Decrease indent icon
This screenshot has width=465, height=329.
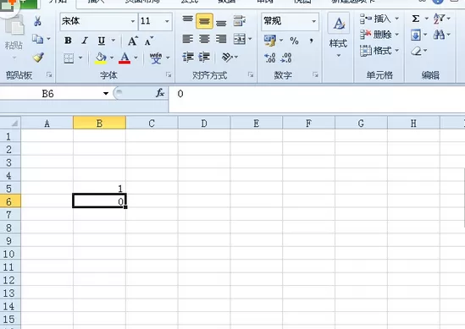click(x=188, y=57)
